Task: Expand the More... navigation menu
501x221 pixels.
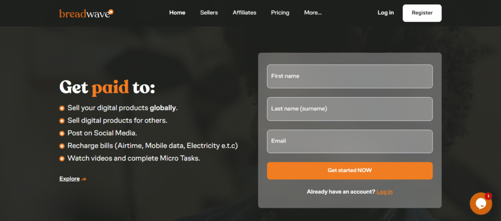Action: (313, 13)
